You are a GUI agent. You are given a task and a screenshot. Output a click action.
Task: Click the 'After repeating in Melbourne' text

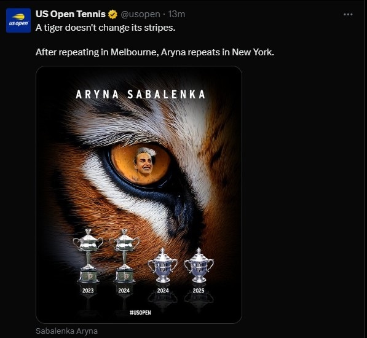[155, 52]
